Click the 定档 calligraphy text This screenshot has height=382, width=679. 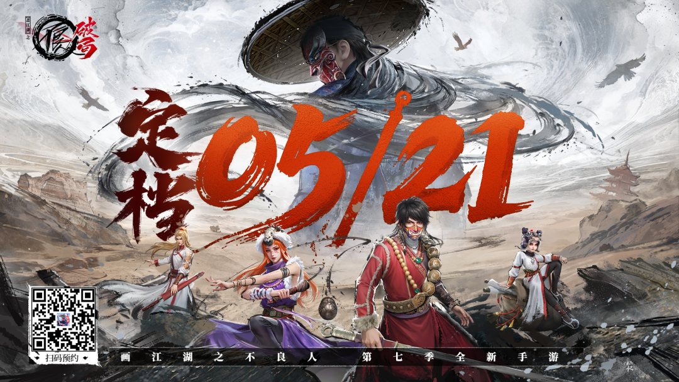coord(152,165)
